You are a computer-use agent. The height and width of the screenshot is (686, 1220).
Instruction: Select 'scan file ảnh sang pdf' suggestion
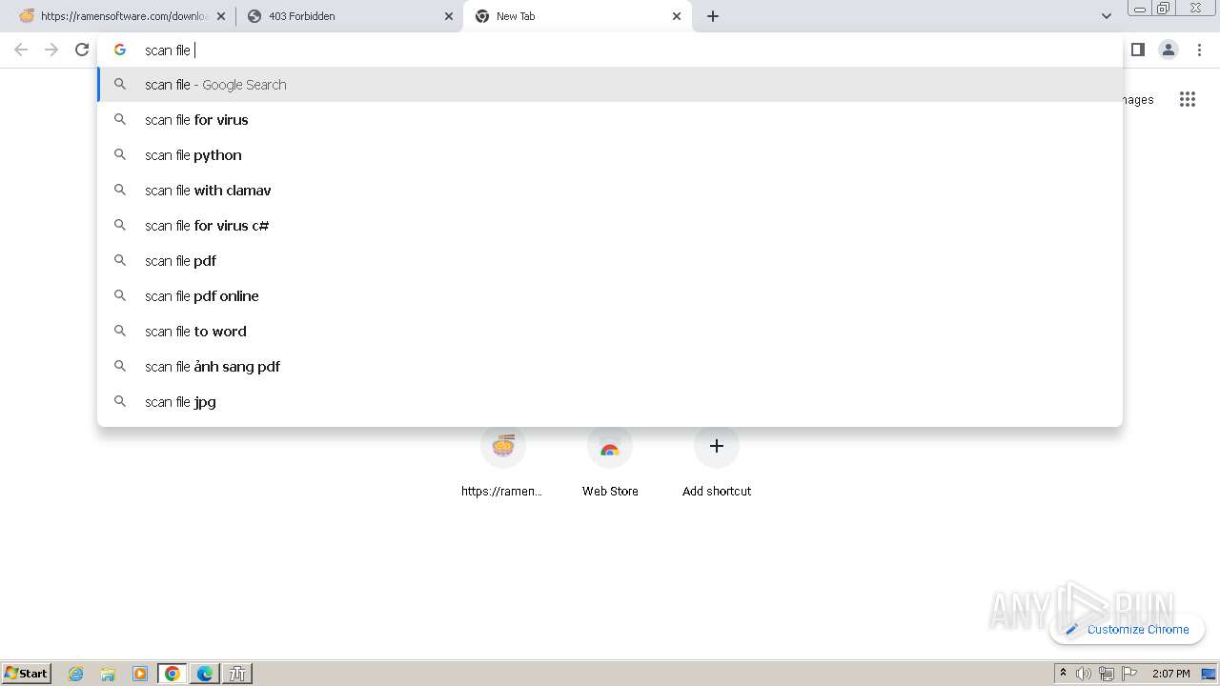click(x=610, y=366)
